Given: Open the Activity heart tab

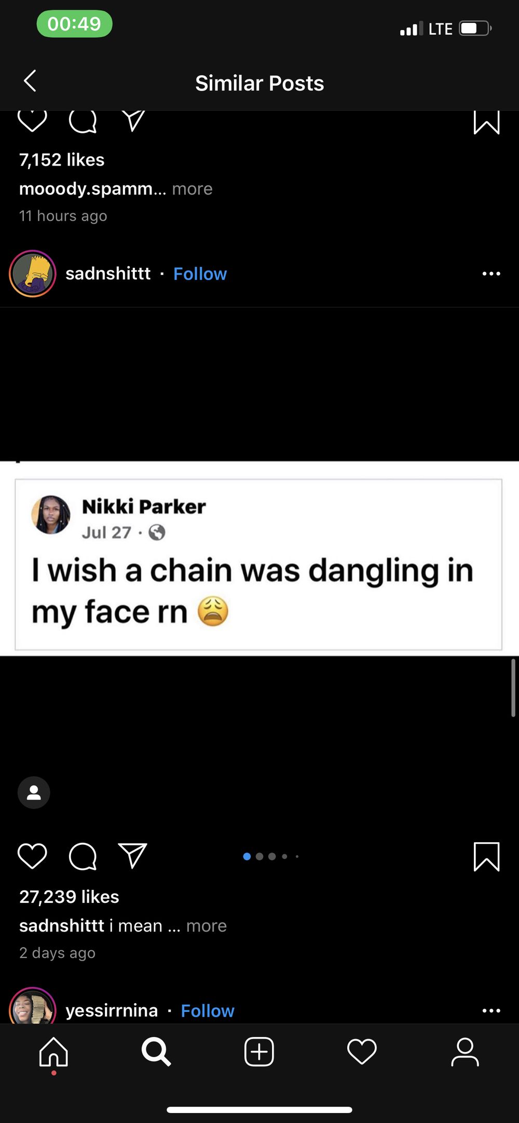Looking at the screenshot, I should pos(362,1052).
